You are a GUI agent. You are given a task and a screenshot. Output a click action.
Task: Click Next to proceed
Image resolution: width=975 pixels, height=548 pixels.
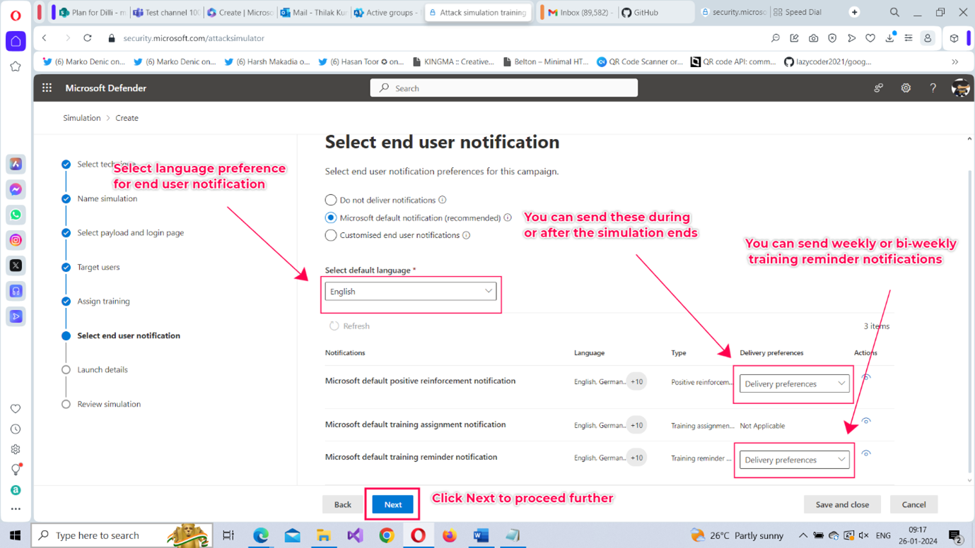click(392, 504)
